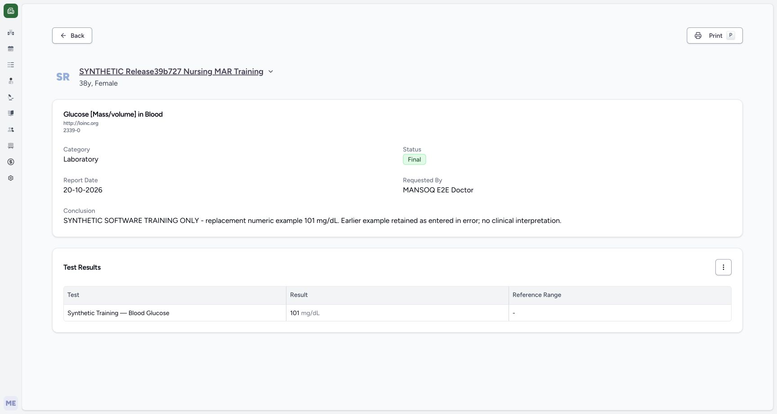The image size is (777, 414).
Task: Open the list queue sidebar icon
Action: (x=11, y=65)
